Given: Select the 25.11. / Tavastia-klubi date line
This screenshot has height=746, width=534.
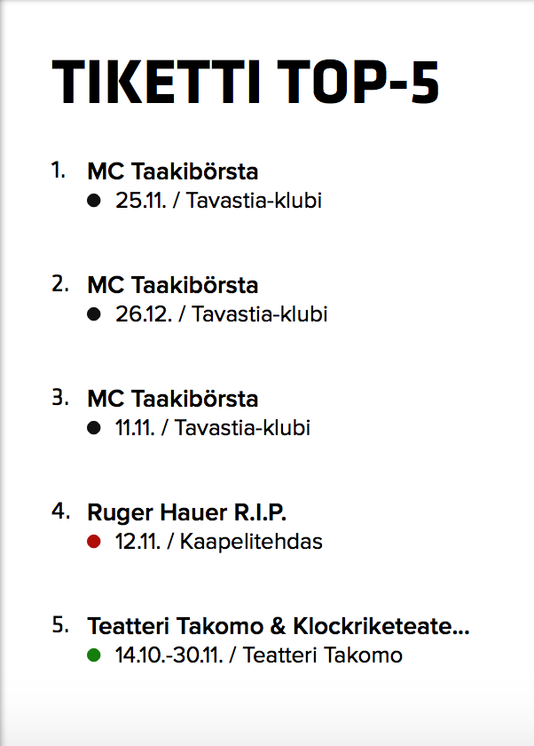Looking at the screenshot, I should 218,201.
